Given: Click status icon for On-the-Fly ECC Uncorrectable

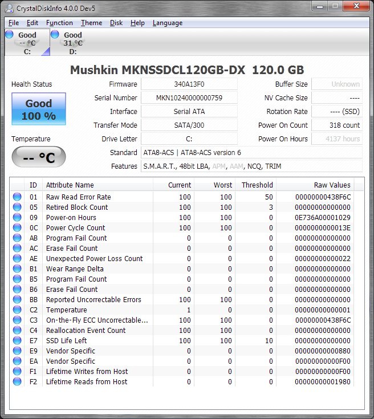Looking at the screenshot, I should coord(17,320).
